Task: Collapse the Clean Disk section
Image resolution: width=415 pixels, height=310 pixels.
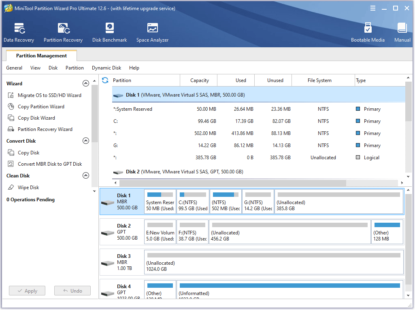Action: pos(86,175)
